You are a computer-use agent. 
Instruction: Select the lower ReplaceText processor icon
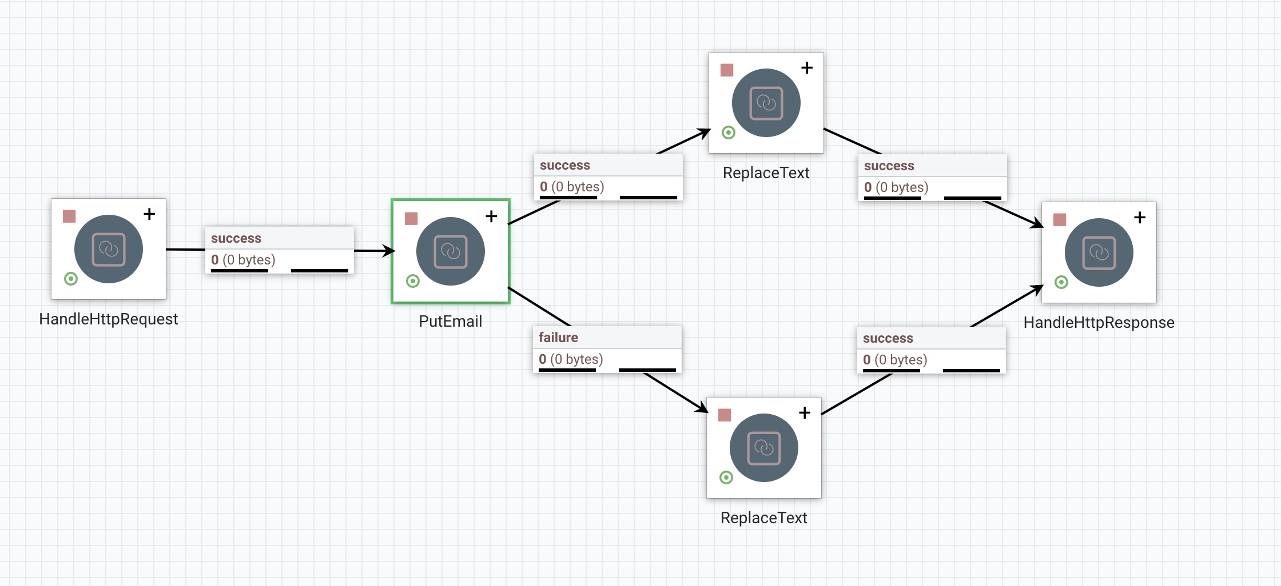(x=764, y=448)
